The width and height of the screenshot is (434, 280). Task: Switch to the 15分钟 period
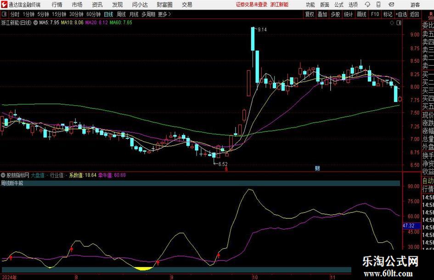click(x=59, y=14)
